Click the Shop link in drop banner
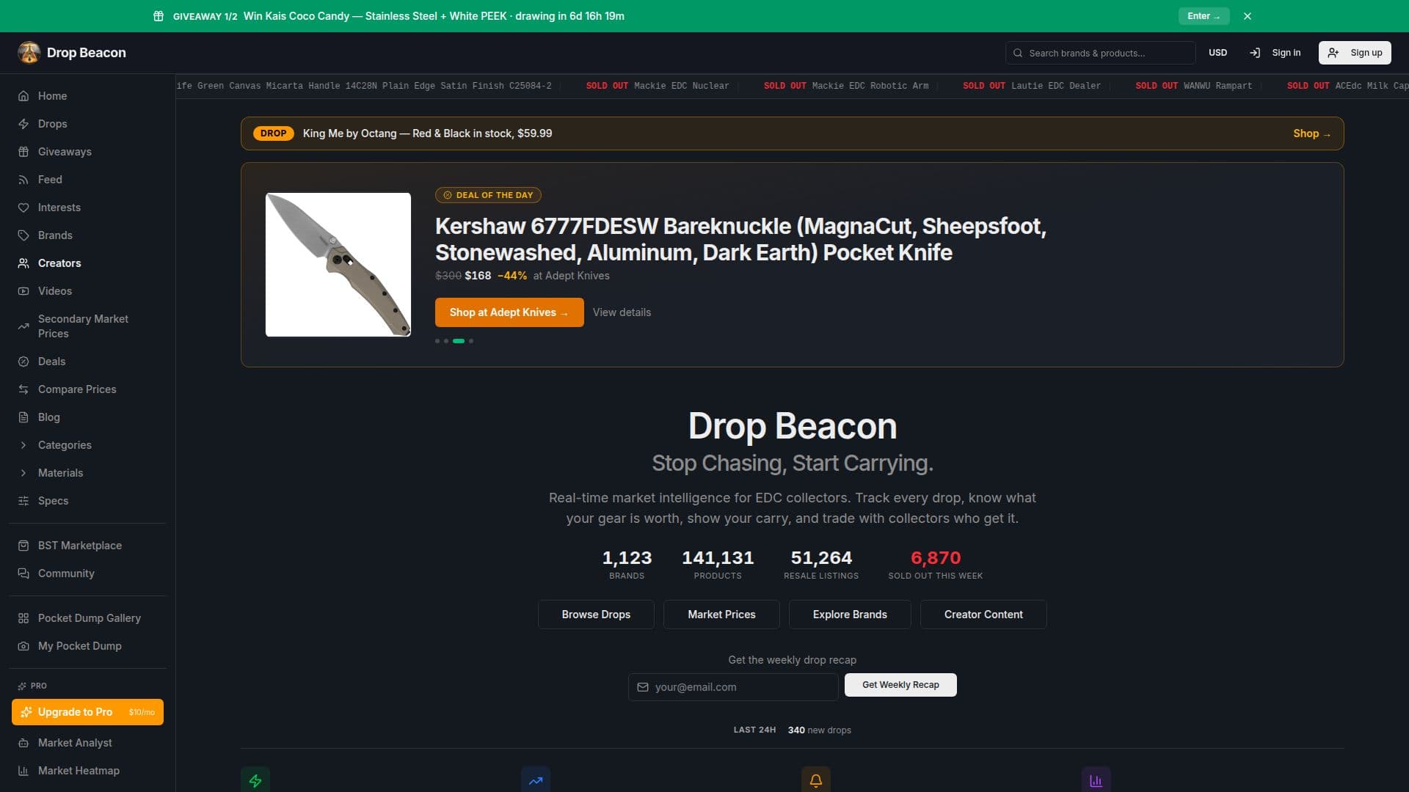 tap(1312, 133)
